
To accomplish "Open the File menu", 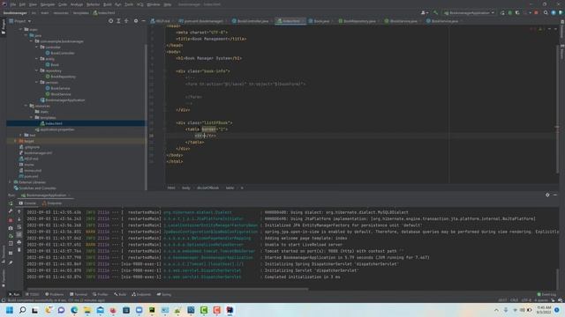I will (x=13, y=4).
